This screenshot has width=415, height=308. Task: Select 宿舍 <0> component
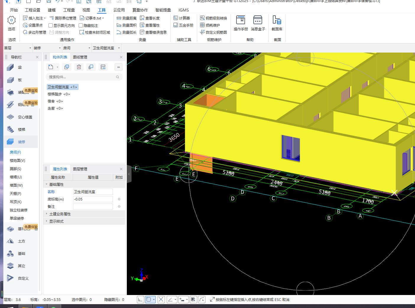click(55, 101)
